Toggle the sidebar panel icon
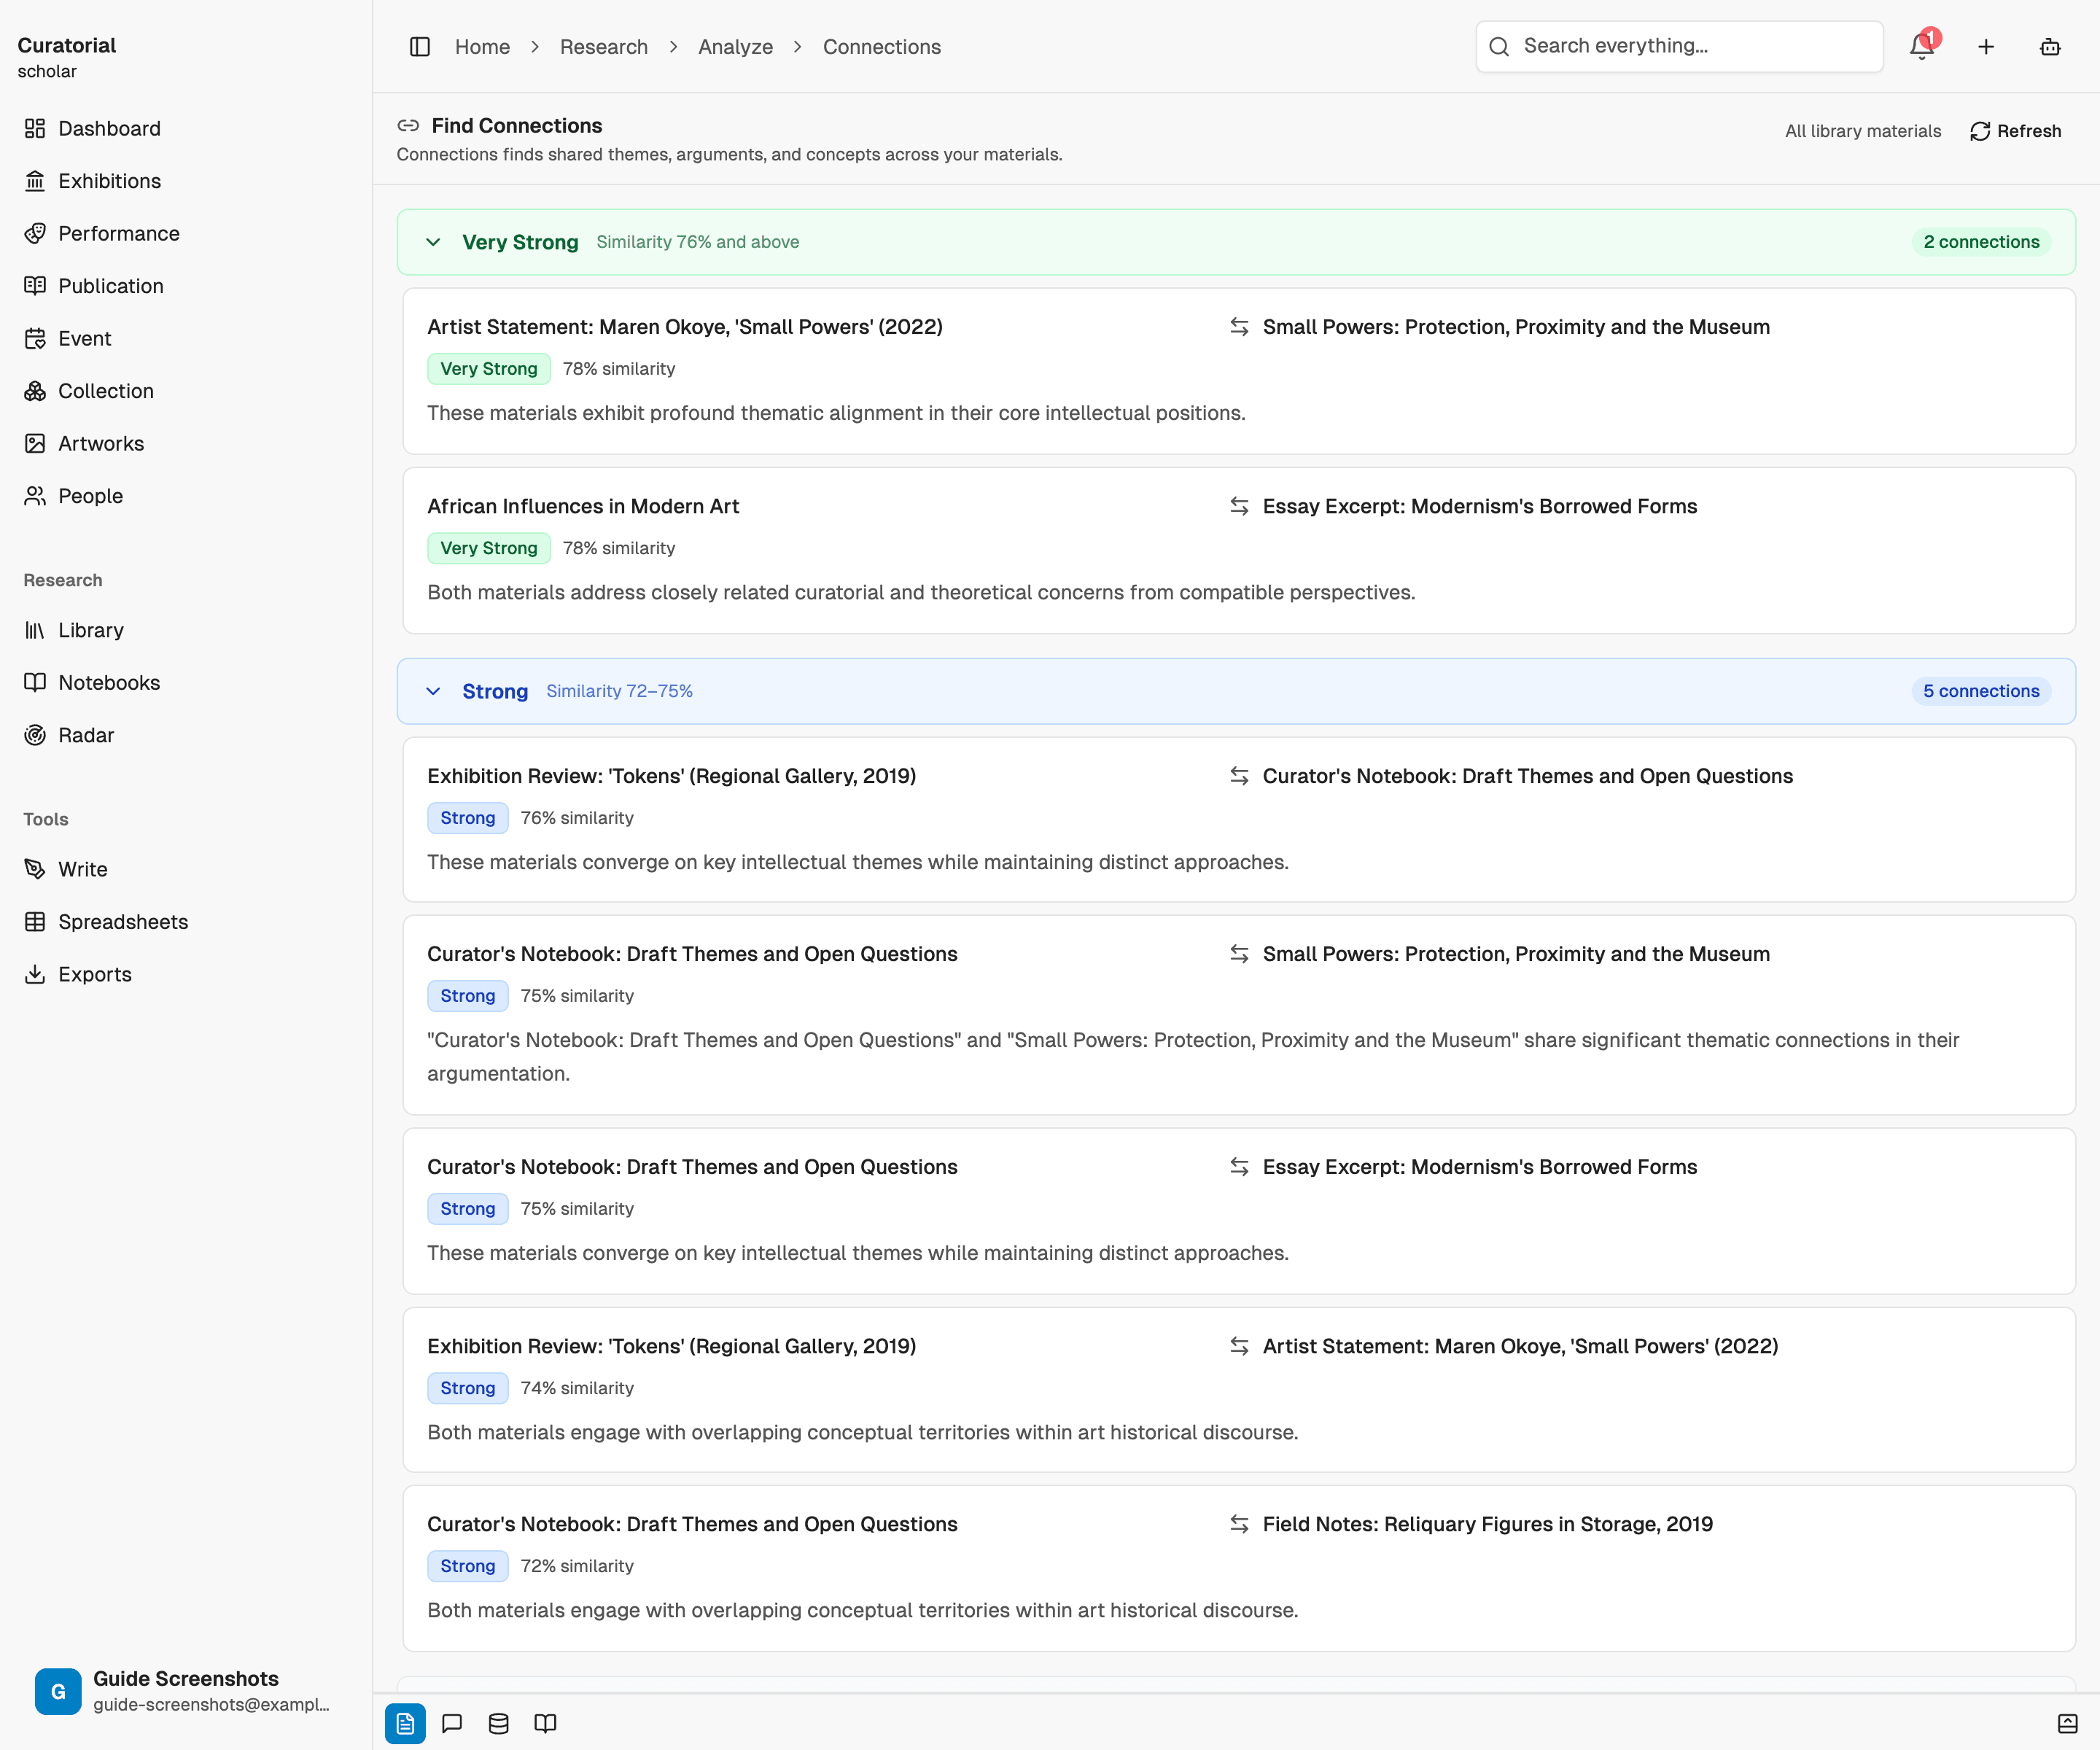The width and height of the screenshot is (2100, 1750). (x=420, y=47)
